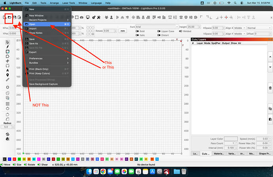This screenshot has width=273, height=177.
Task: Toggle the Welded switch
Action: 180,31
